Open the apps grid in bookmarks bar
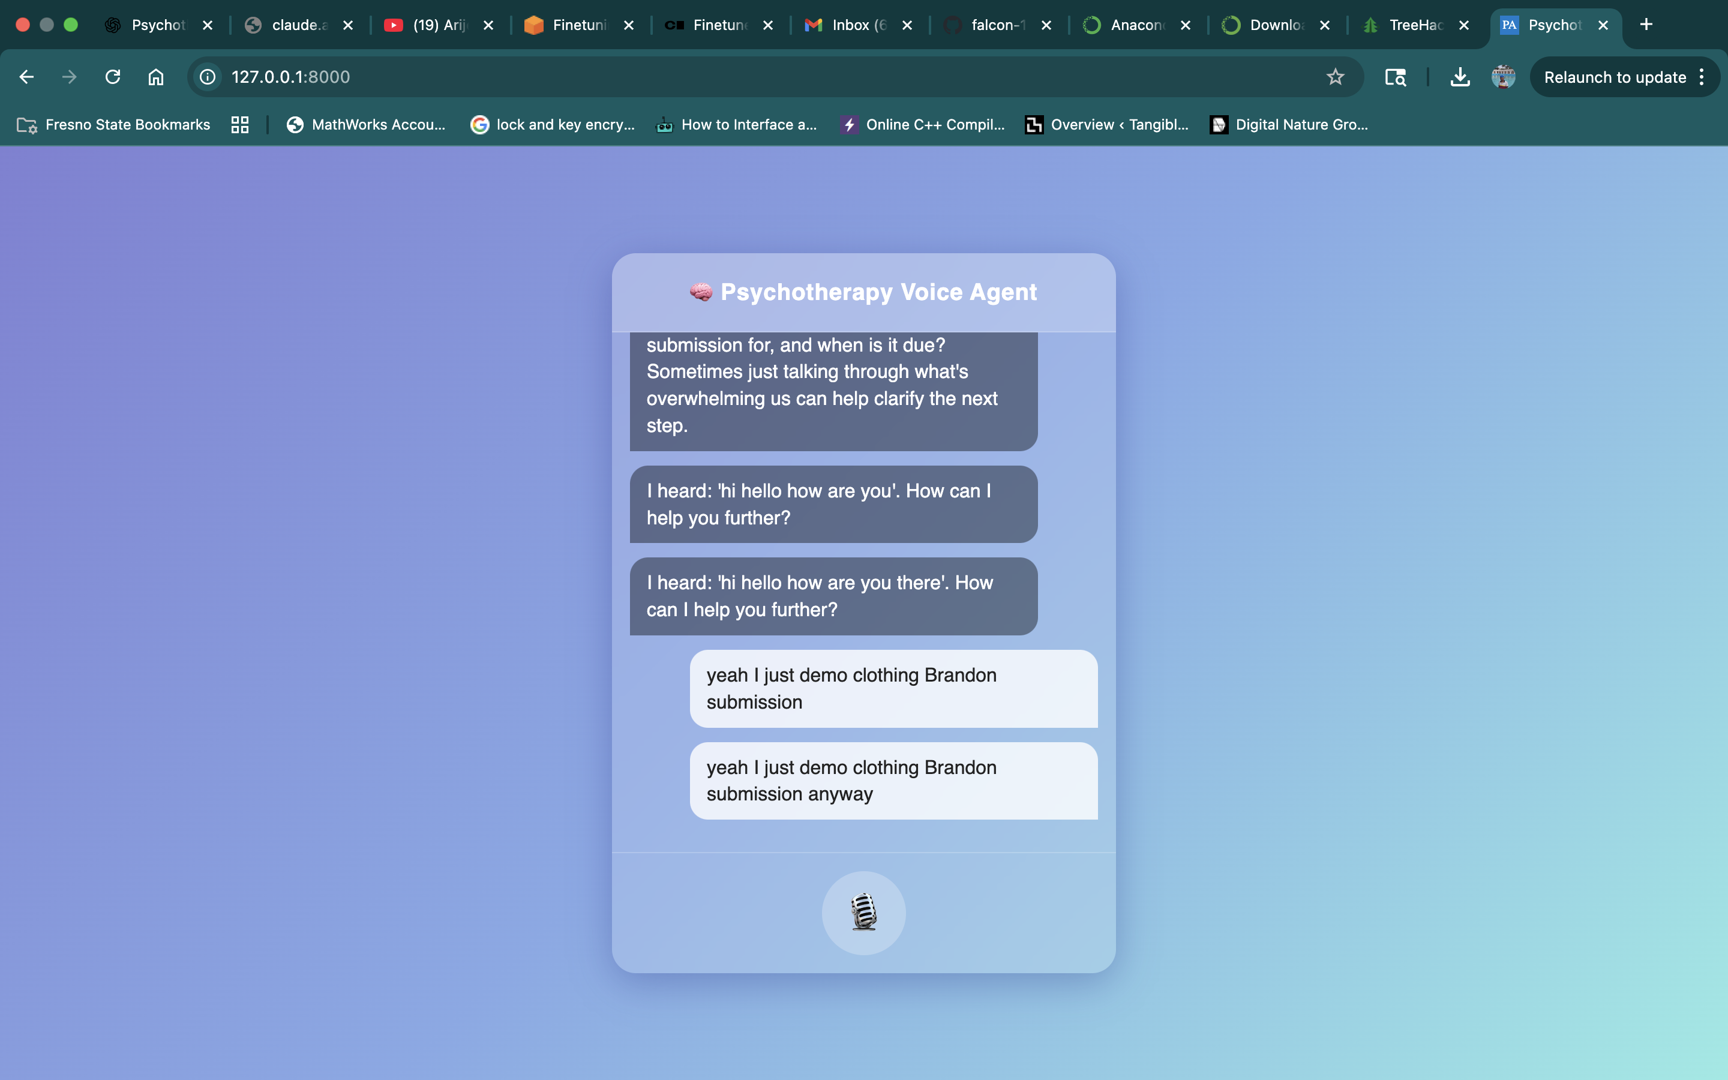This screenshot has height=1080, width=1728. point(240,124)
